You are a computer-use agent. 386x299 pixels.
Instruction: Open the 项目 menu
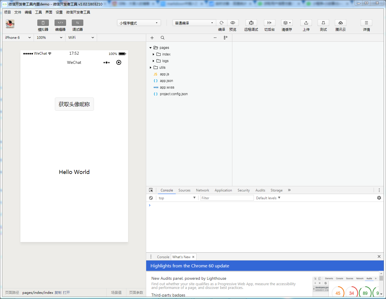click(x=7, y=12)
